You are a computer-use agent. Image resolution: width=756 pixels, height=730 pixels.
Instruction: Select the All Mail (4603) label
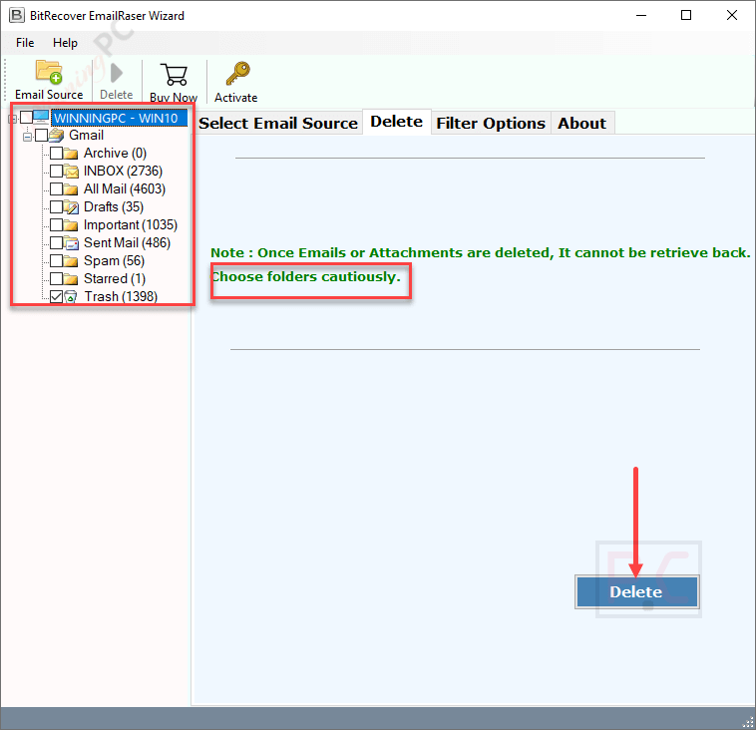[x=125, y=188]
